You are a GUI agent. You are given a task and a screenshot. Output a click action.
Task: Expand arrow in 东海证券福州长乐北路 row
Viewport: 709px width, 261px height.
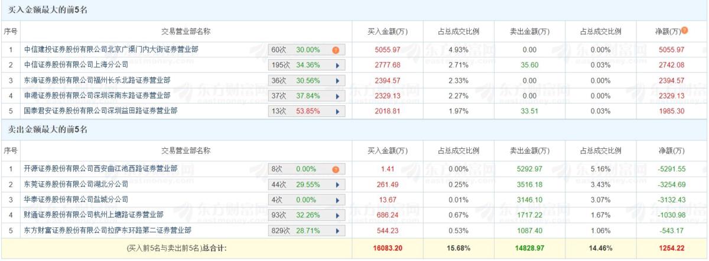tap(337, 80)
